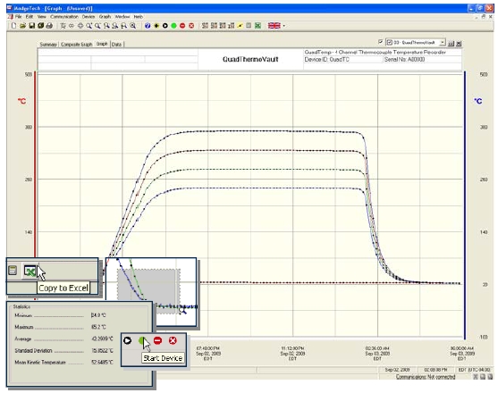This screenshot has width=498, height=393.
Task: Toggle checkbox left of the device dropdown
Action: click(381, 42)
